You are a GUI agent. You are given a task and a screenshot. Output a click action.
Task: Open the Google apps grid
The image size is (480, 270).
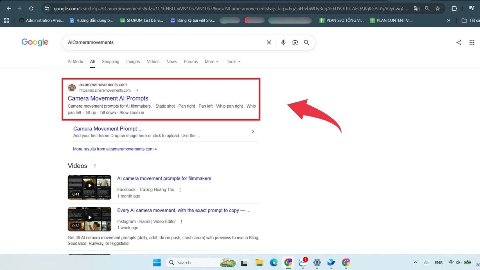tap(472, 42)
